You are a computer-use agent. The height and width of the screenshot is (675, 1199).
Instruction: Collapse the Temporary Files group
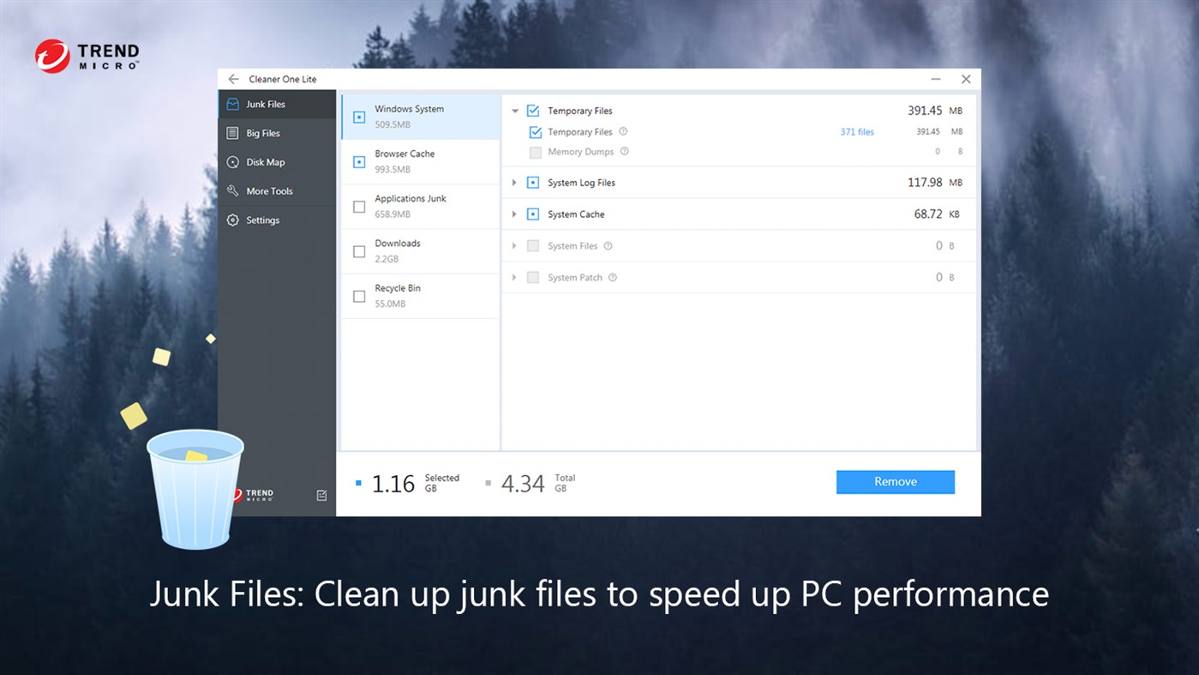[515, 111]
